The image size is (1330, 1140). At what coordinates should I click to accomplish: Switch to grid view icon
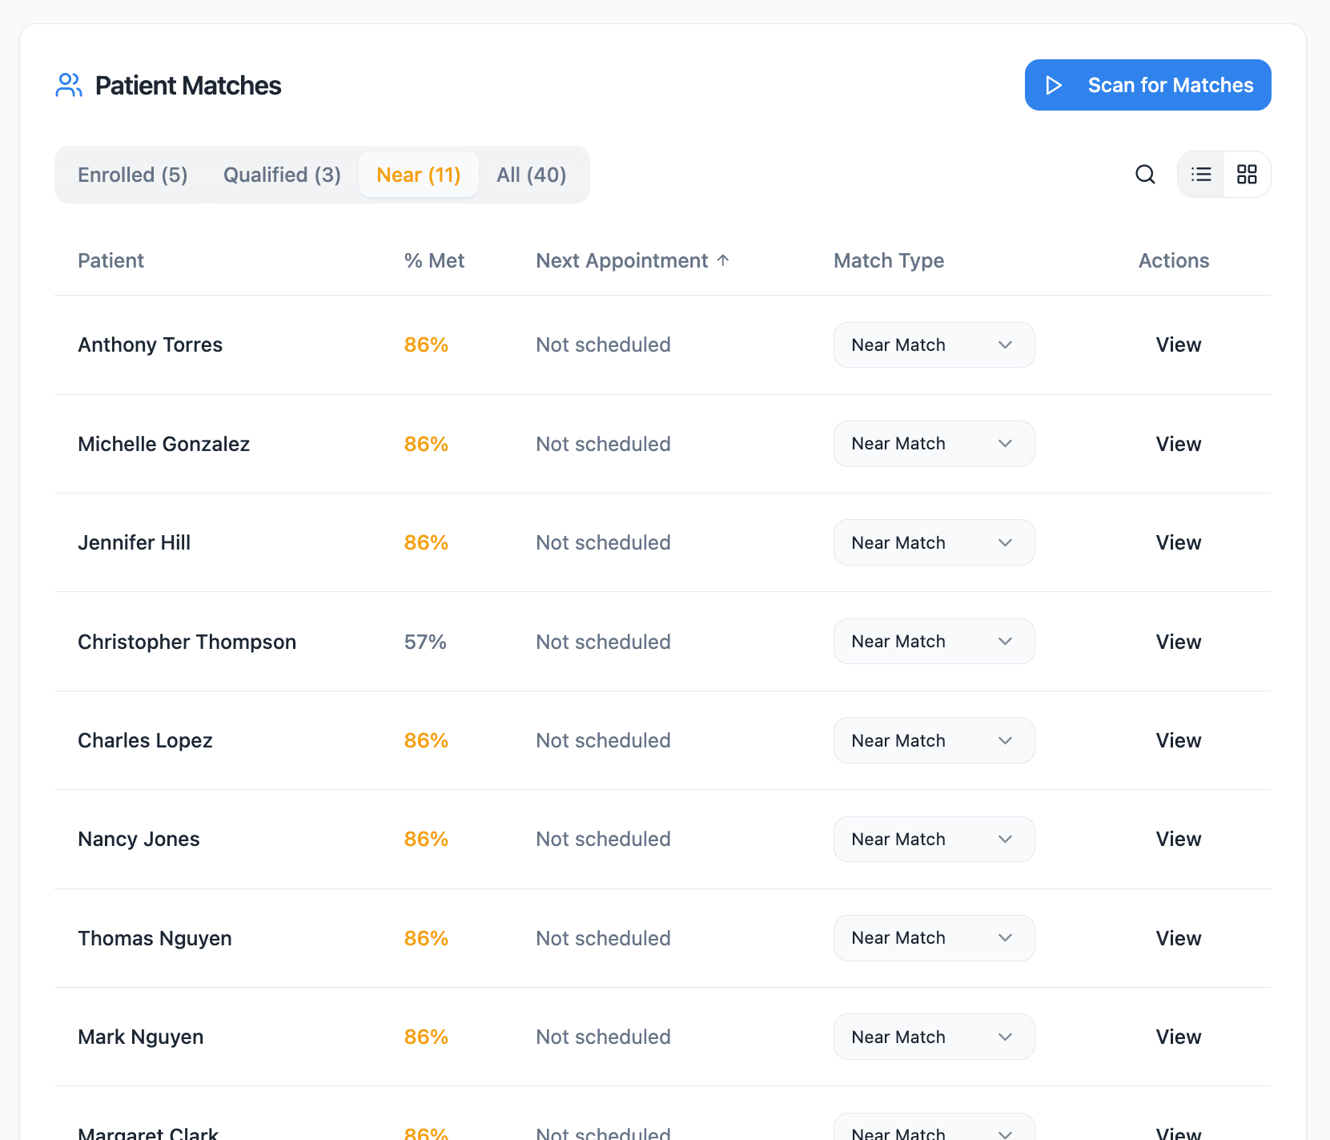pos(1247,175)
